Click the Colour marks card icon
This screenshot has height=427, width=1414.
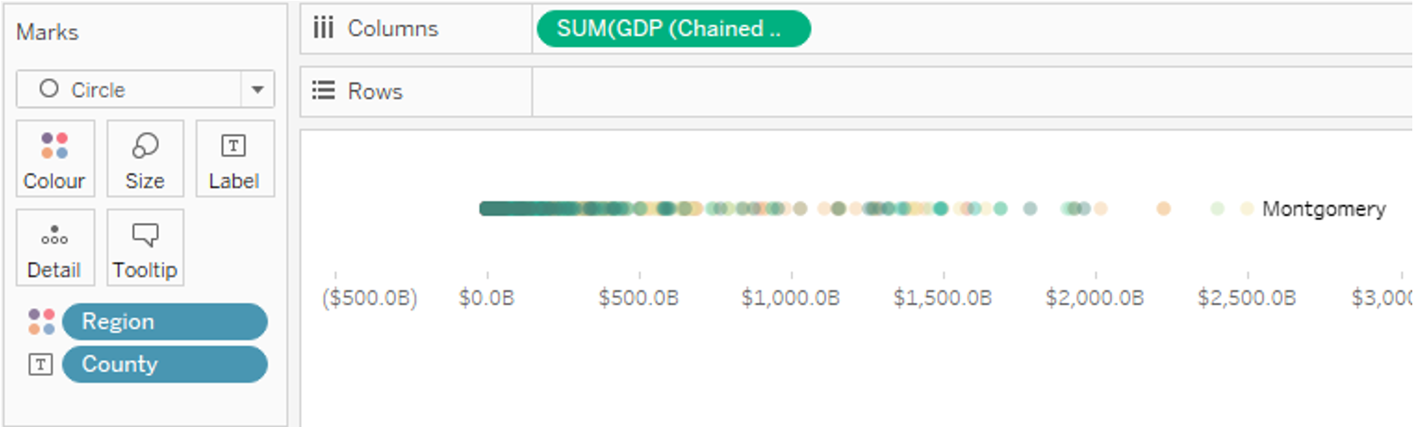pyautogui.click(x=54, y=145)
